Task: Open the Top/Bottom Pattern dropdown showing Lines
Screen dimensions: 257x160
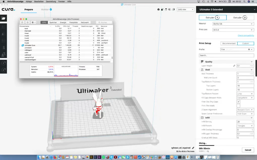Action: tap(245, 94)
